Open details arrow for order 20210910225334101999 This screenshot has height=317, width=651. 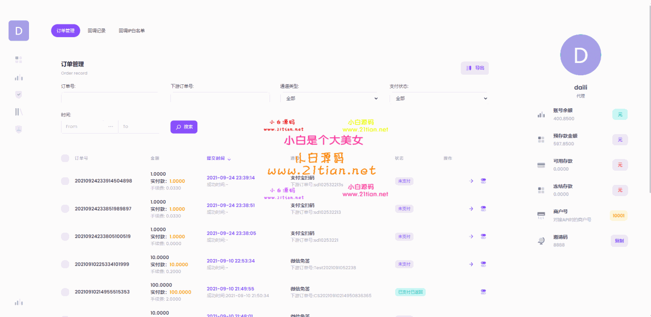click(x=471, y=264)
